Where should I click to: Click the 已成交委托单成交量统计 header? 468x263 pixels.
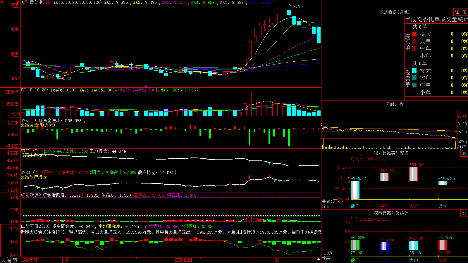[x=436, y=19]
